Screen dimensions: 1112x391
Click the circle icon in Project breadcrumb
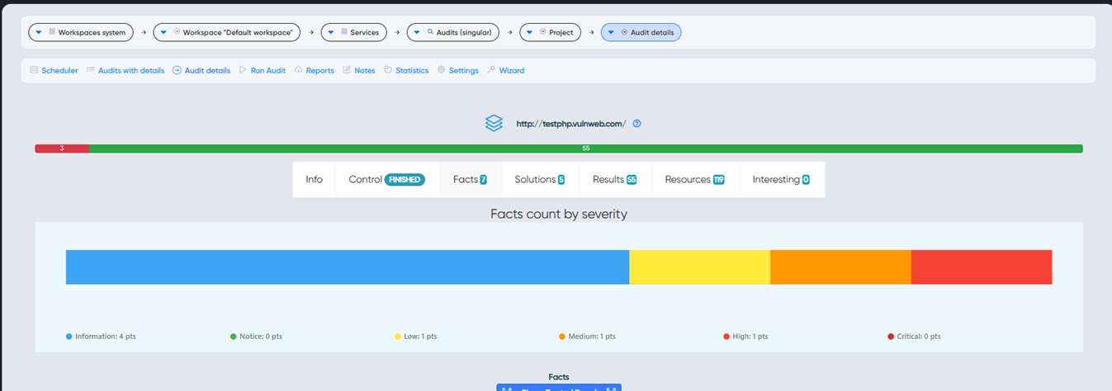tap(542, 32)
